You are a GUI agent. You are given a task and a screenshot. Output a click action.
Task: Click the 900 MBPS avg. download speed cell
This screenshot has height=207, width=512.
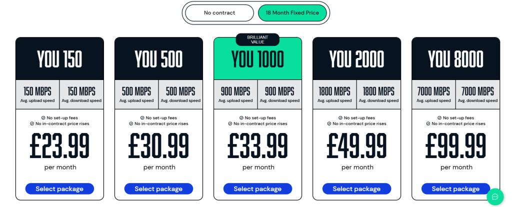[279, 94]
